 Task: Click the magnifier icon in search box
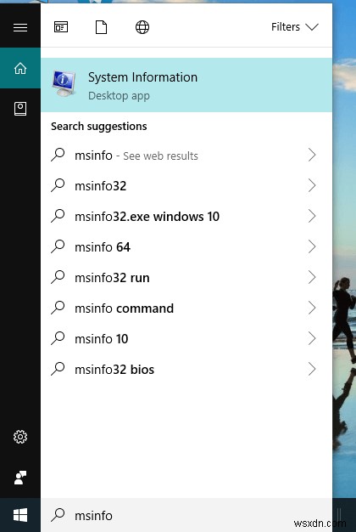[x=58, y=515]
